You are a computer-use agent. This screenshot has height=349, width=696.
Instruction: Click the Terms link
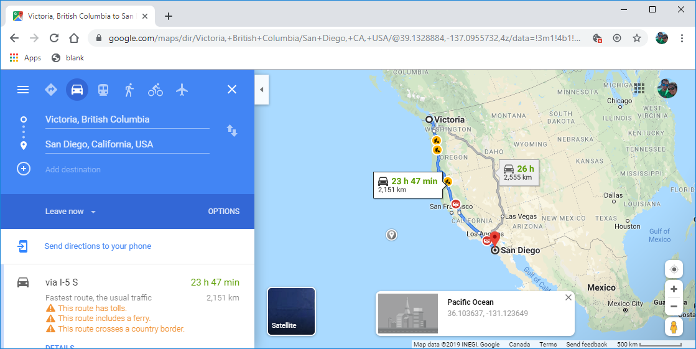pyautogui.click(x=548, y=344)
